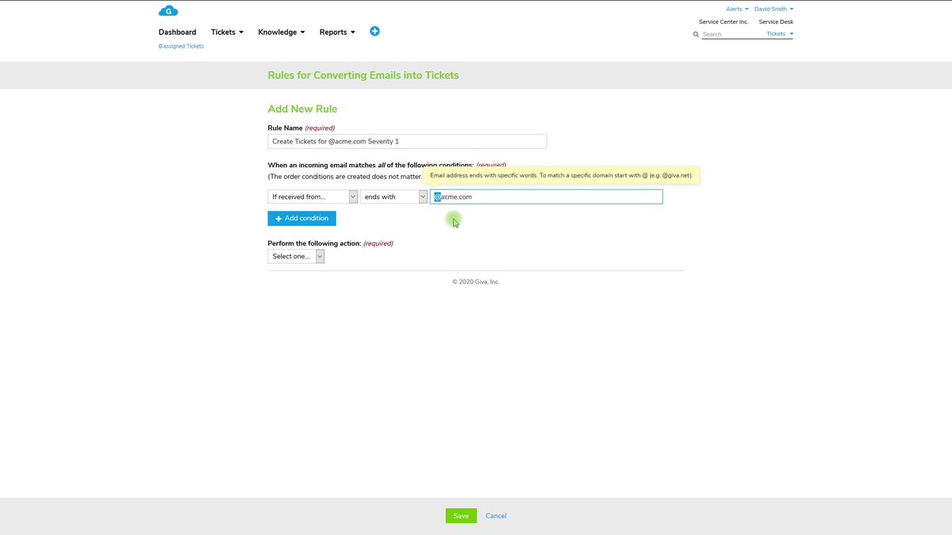Edit the @acme.com condition value

pyautogui.click(x=546, y=196)
